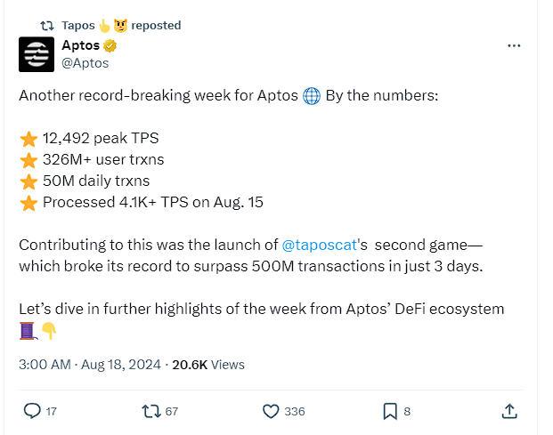Click the tweet timestamp Aug 18, 2024
This screenshot has width=553, height=435.
[90, 364]
